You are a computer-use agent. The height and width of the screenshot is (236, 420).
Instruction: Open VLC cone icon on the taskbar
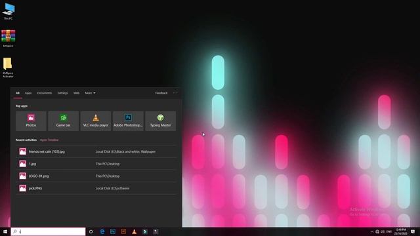(134, 231)
